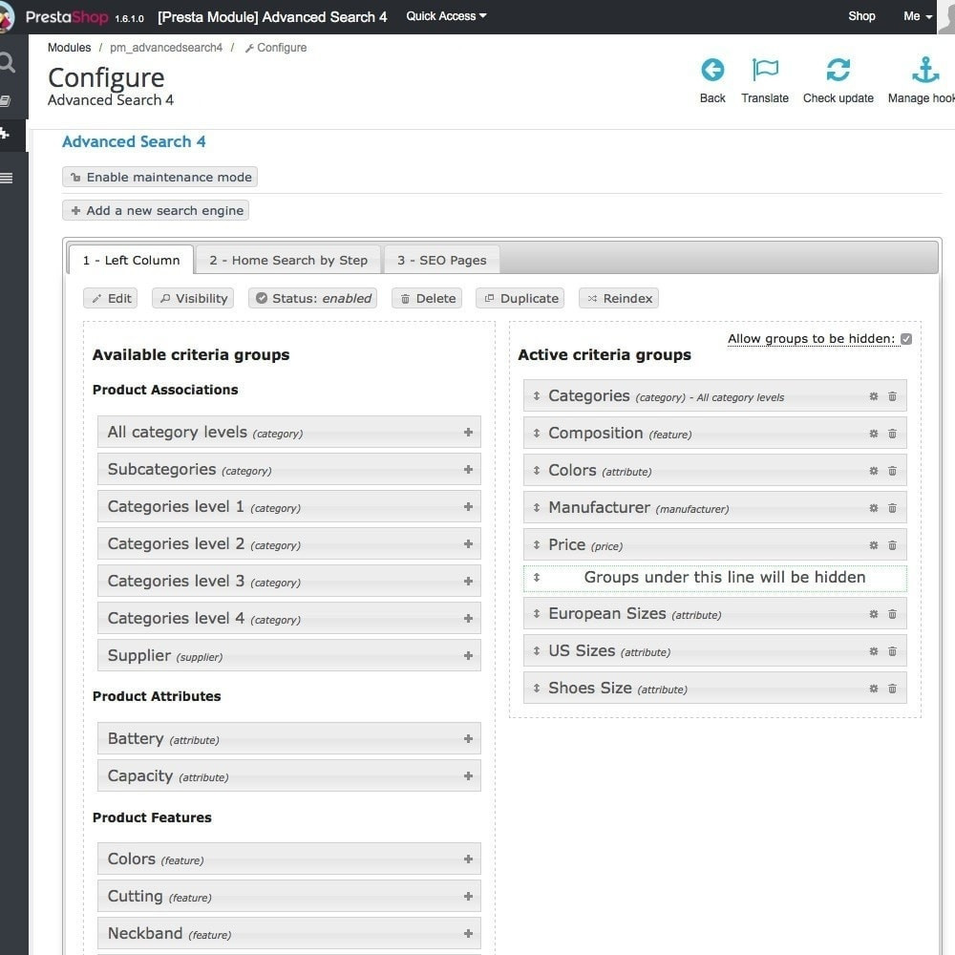Open settings gear for Shoes Size group

pos(874,689)
